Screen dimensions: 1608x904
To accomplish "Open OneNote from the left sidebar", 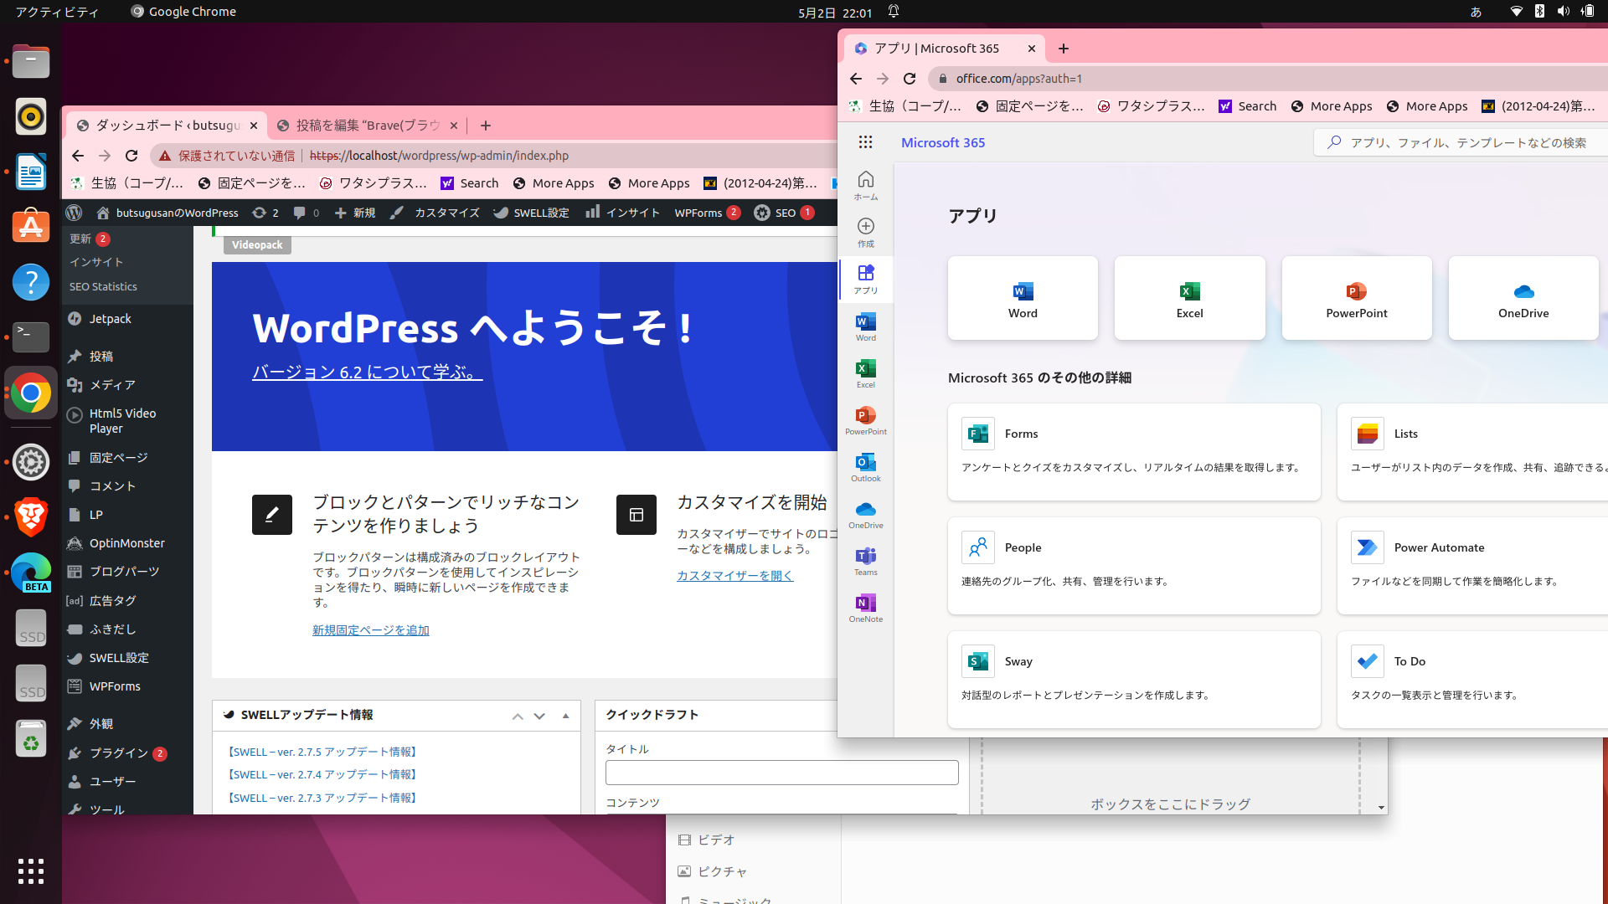I will [x=865, y=608].
